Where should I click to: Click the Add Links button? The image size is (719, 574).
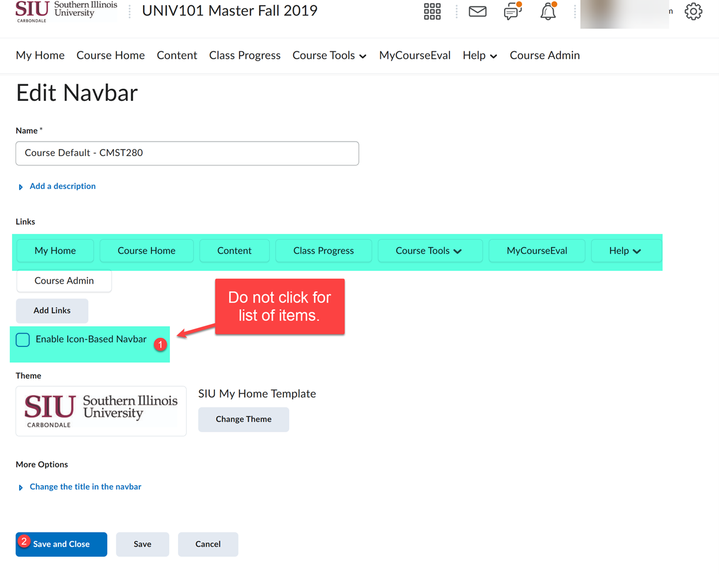tap(52, 311)
